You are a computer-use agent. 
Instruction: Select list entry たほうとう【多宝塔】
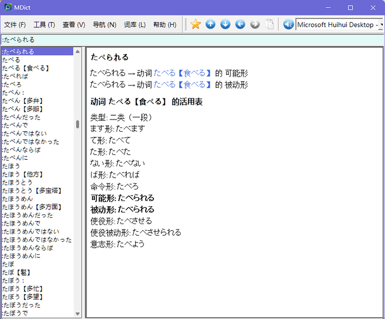(x=37, y=191)
